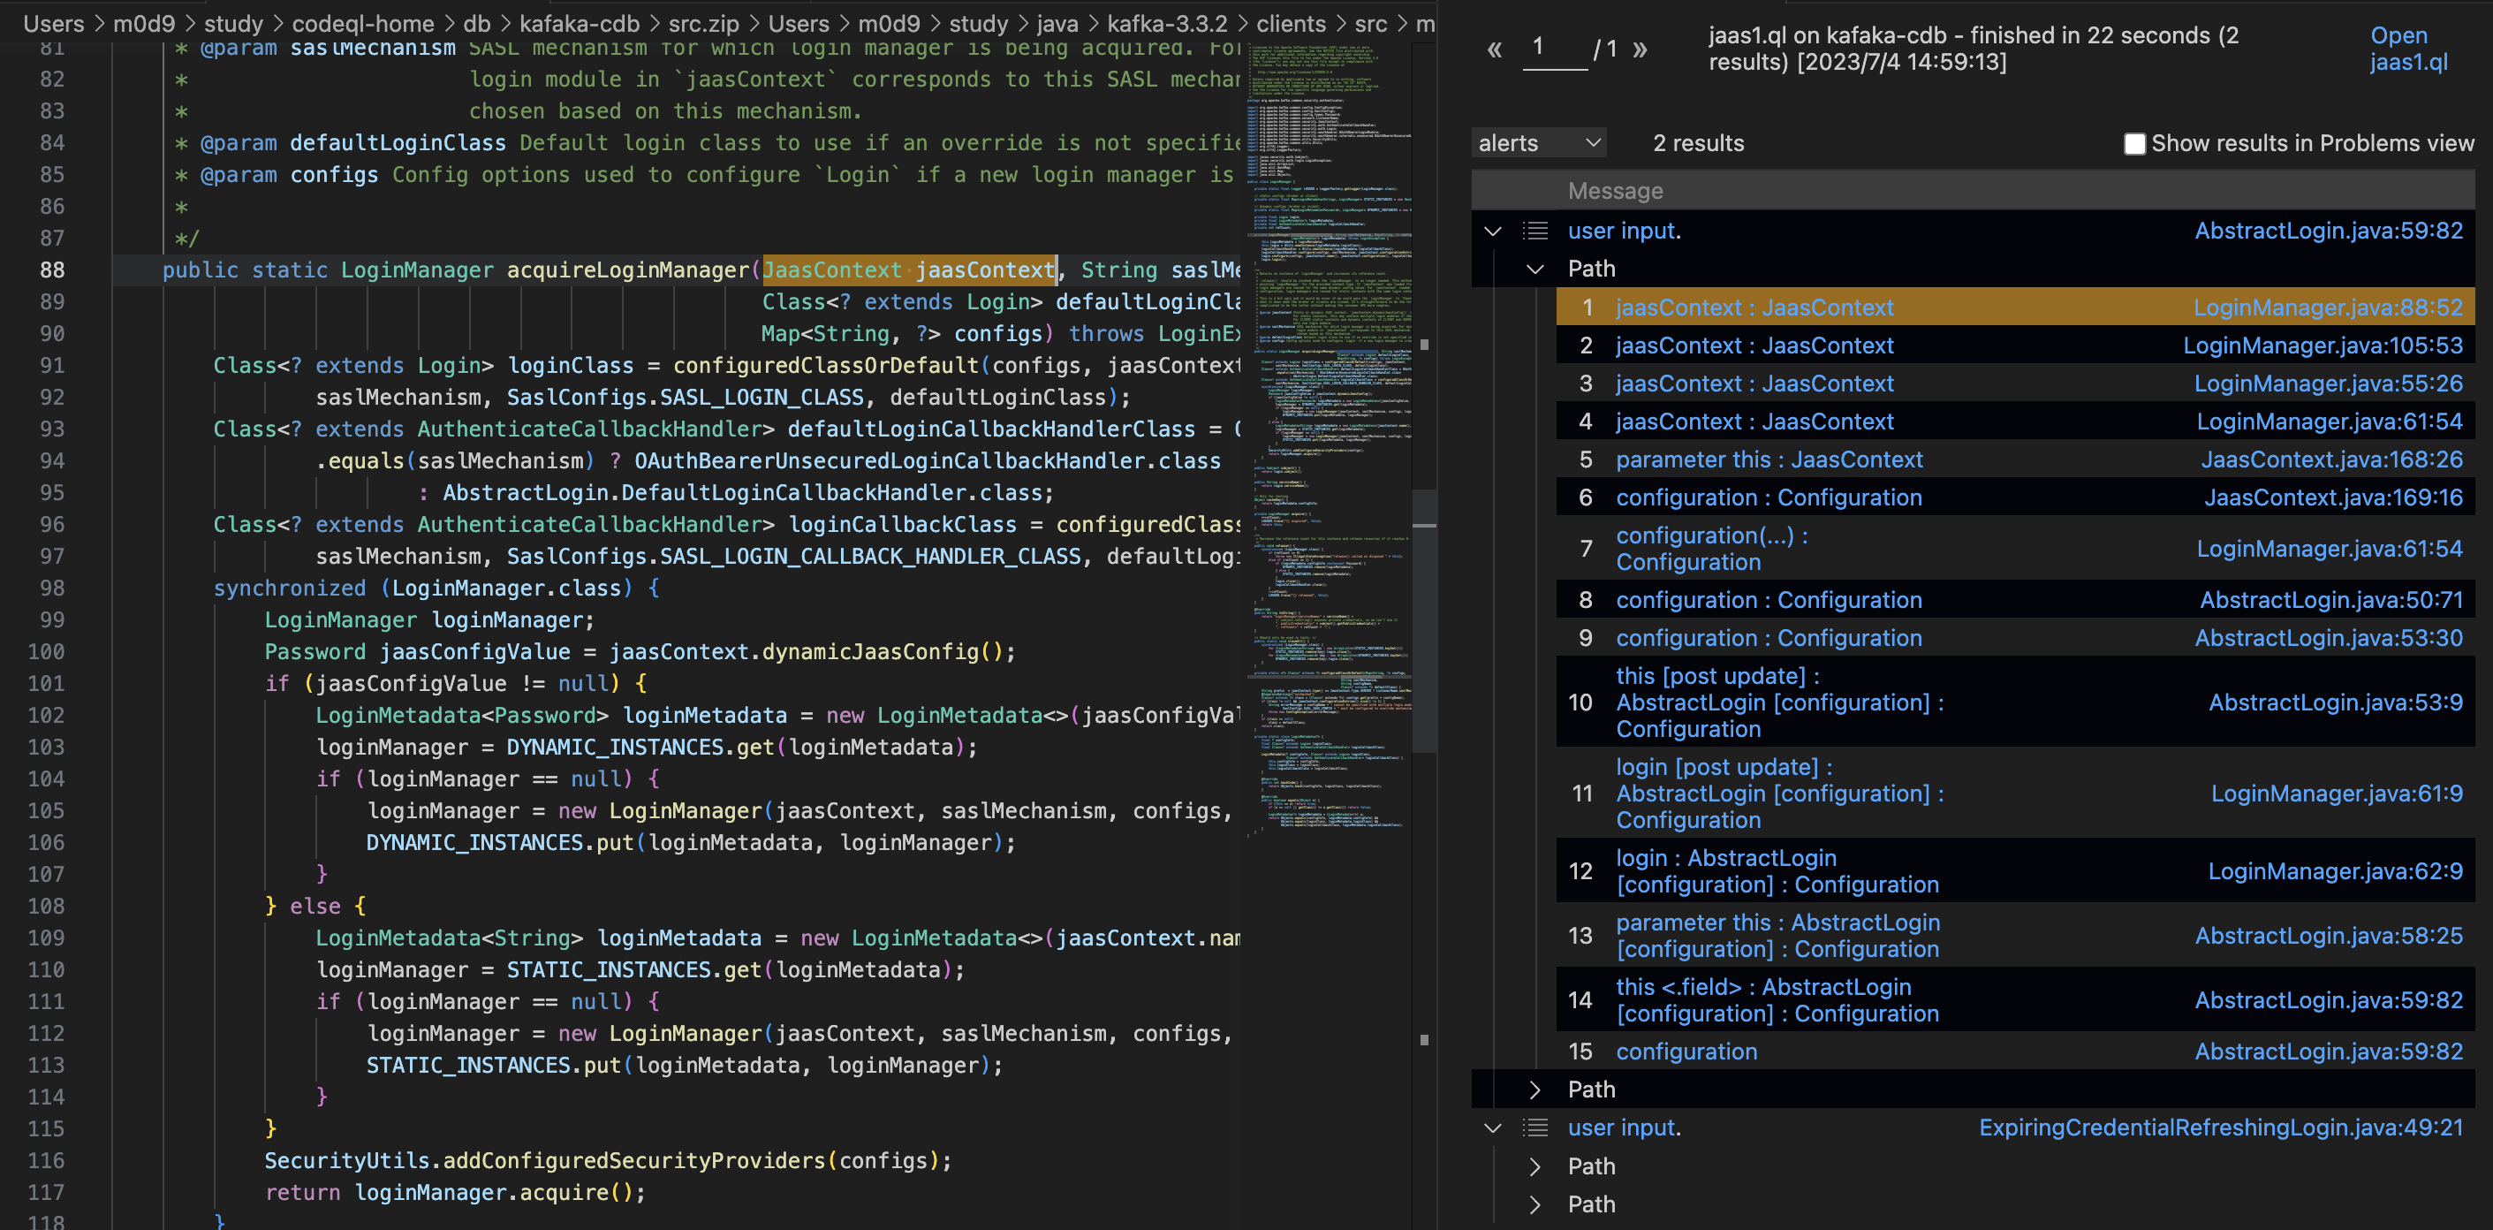Open the alerts result set dropdown
Screen dimensions: 2493x1230
point(1539,143)
